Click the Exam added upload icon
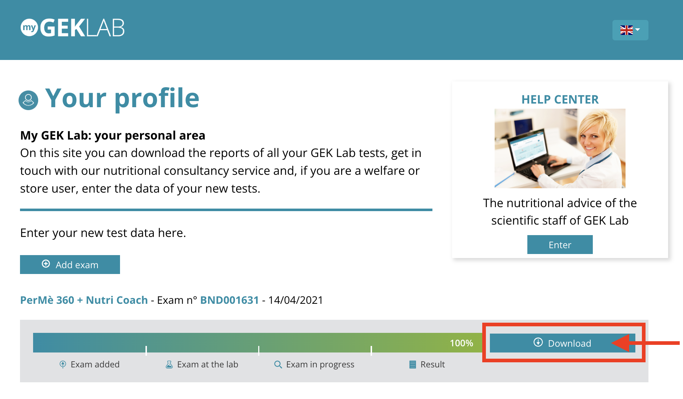Screen dimensions: 683x399 [63, 364]
